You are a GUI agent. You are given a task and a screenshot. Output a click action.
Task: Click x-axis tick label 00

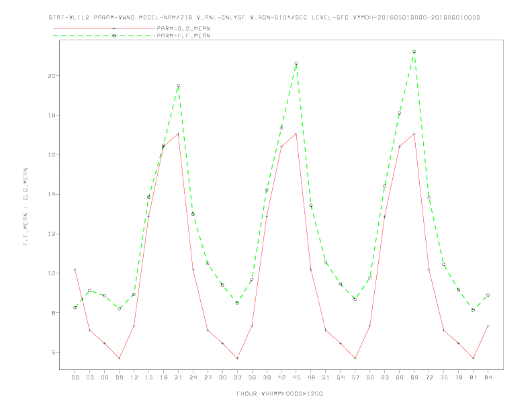(x=75, y=377)
